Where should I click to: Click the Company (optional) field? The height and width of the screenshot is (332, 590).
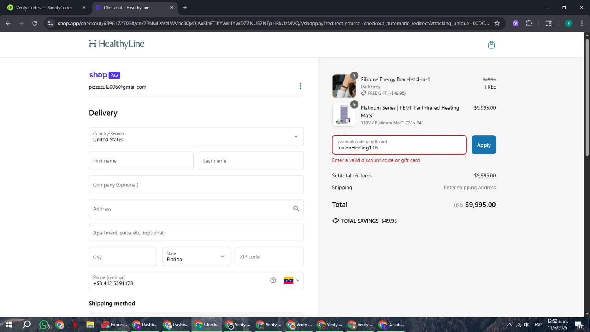pos(196,185)
